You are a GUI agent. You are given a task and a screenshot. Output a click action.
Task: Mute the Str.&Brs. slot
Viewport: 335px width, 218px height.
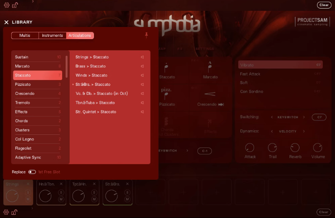(x=127, y=199)
